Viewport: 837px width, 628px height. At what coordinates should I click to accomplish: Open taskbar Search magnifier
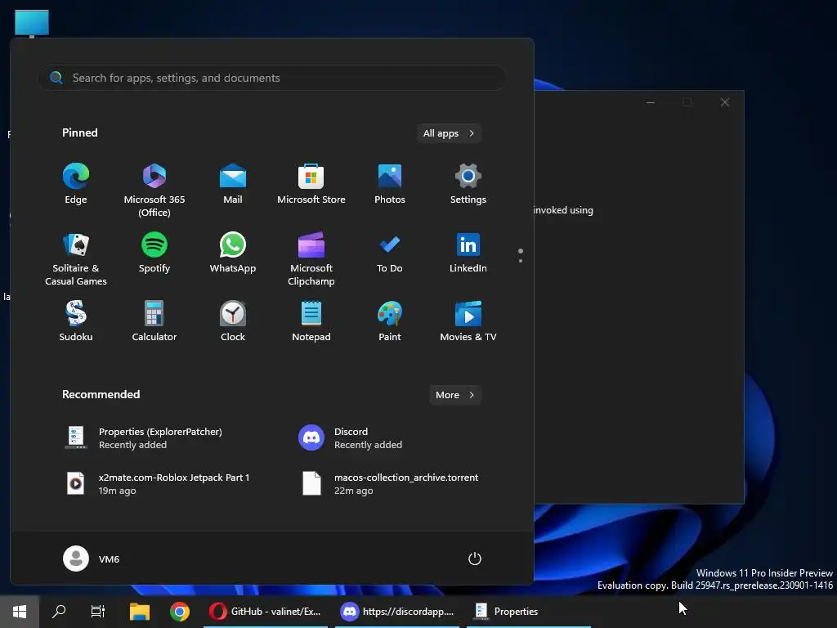coord(59,612)
